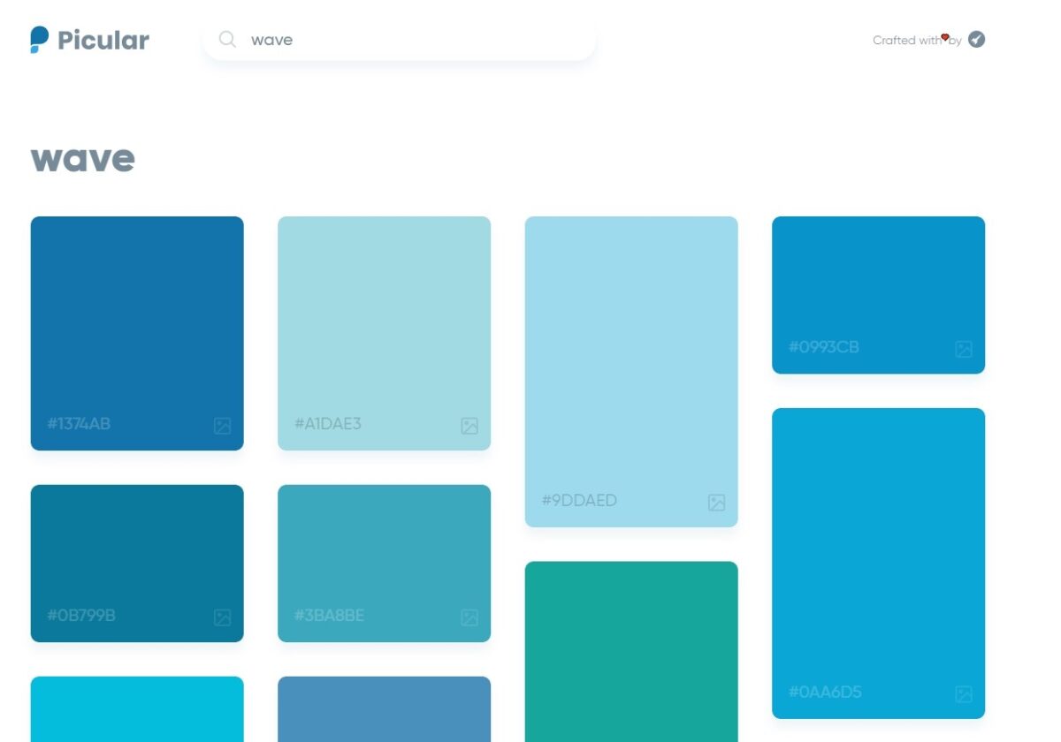
Task: Click the #9DDAED hex code label
Action: 579,501
